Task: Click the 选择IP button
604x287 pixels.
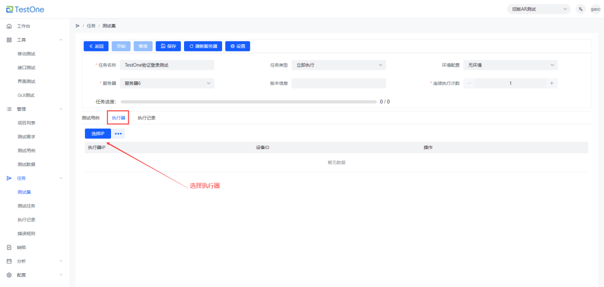Action: [x=98, y=134]
